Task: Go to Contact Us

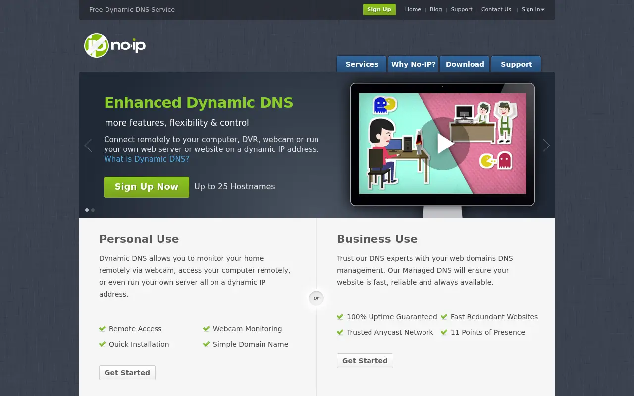Action: 496,9
